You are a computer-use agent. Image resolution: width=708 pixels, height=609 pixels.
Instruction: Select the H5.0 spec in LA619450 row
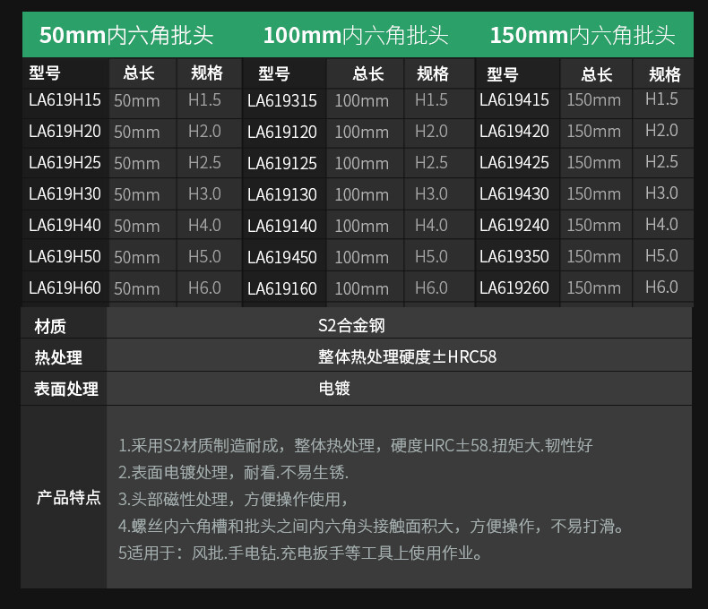pos(431,256)
